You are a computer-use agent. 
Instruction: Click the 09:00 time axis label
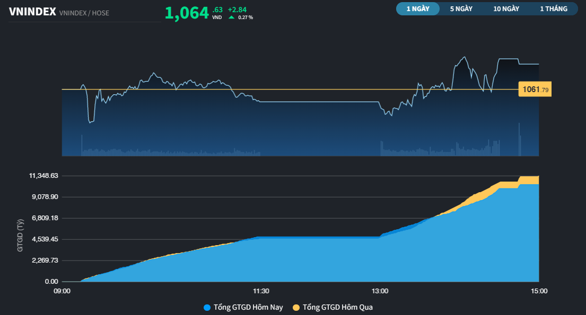coord(62,291)
